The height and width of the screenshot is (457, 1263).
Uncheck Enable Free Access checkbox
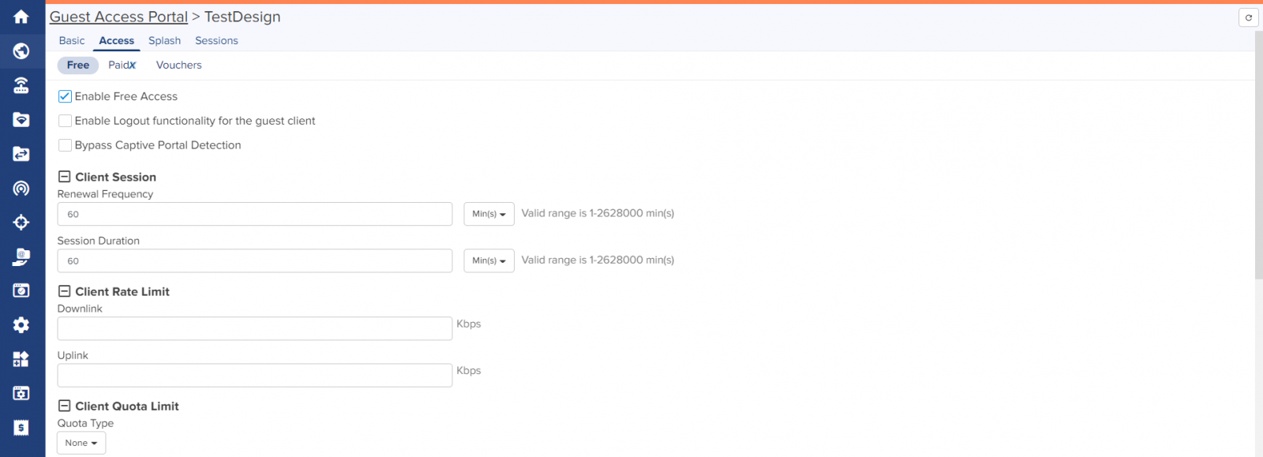pos(66,96)
